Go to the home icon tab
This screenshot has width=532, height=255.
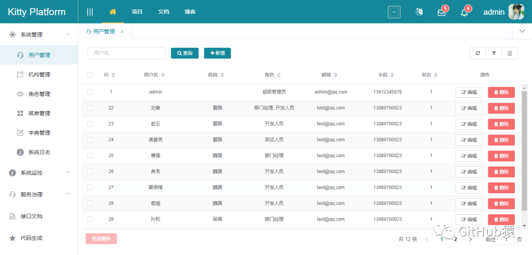click(113, 11)
